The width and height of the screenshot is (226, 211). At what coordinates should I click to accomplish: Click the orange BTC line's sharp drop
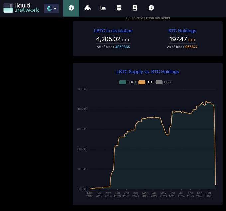[215, 144]
